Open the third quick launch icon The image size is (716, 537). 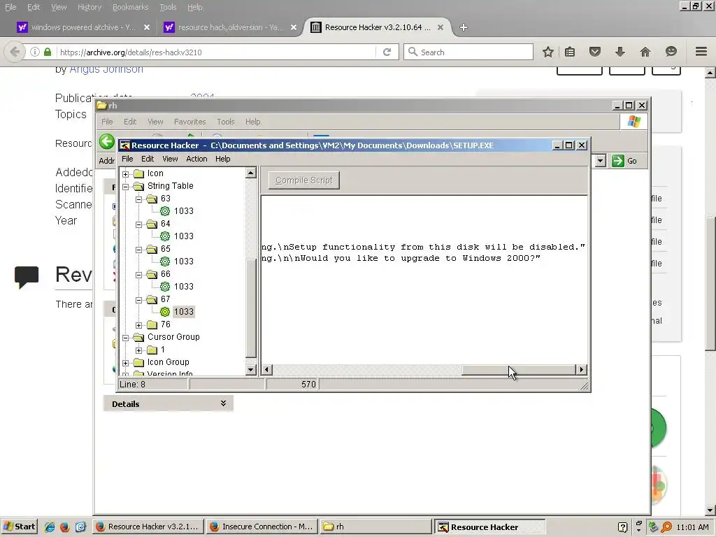pos(80,527)
